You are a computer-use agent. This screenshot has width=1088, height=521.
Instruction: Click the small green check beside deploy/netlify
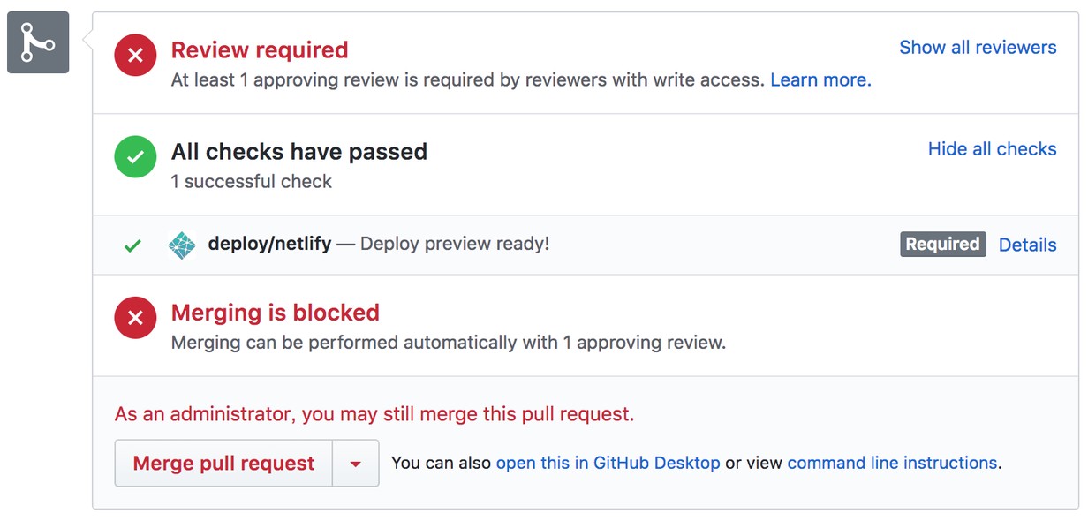click(x=132, y=245)
